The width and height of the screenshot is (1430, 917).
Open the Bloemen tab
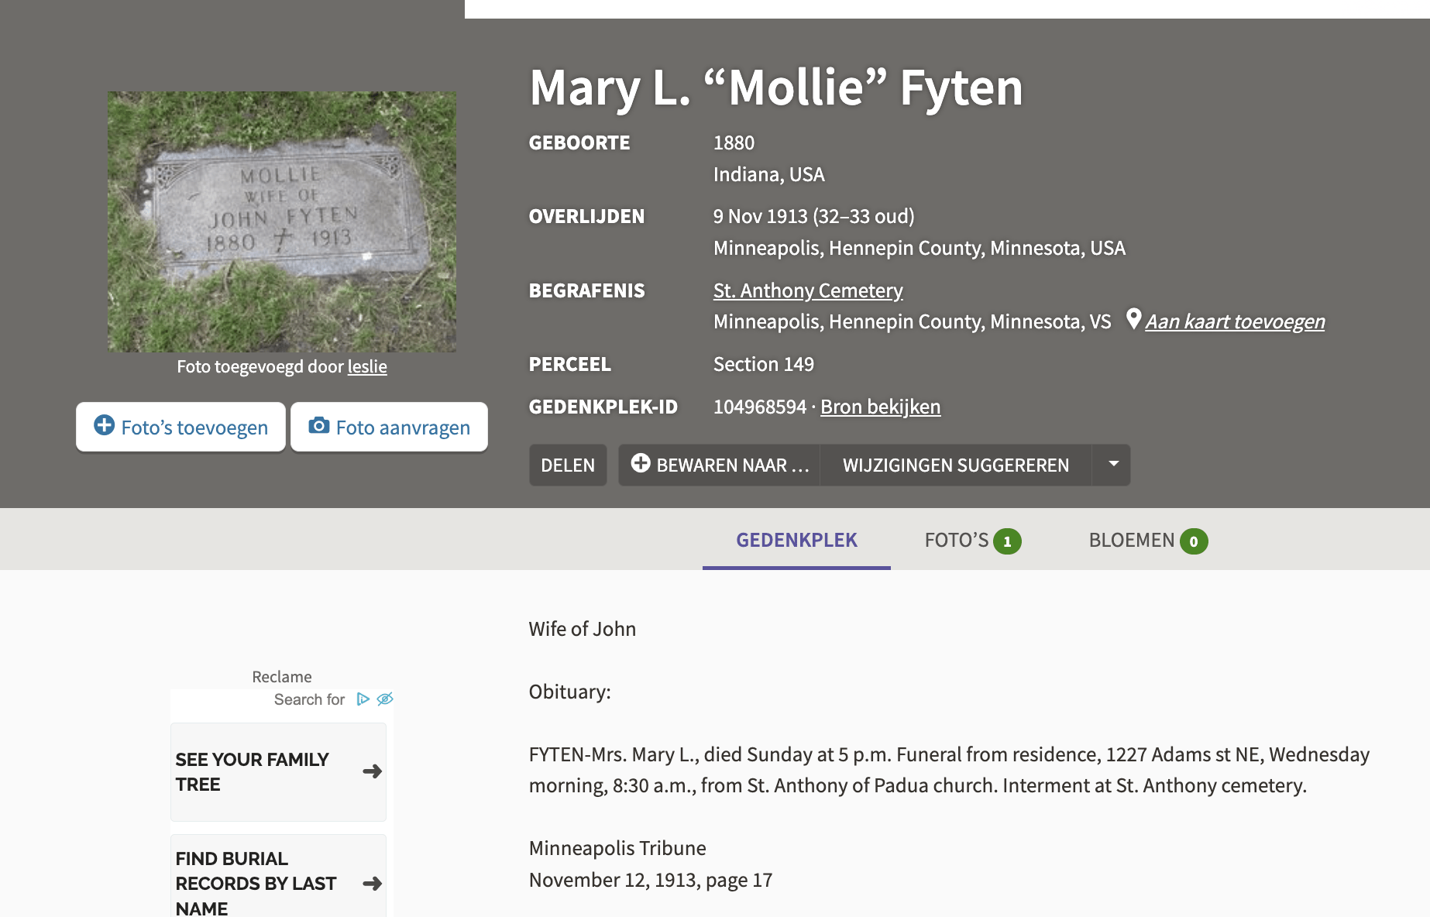click(x=1131, y=541)
